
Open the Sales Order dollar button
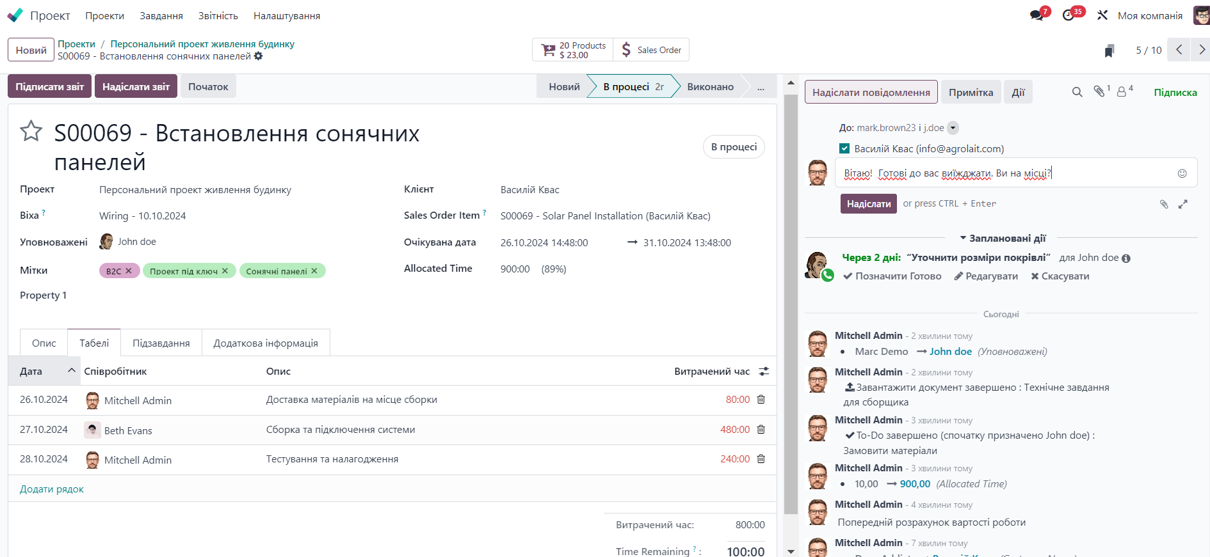tap(651, 50)
